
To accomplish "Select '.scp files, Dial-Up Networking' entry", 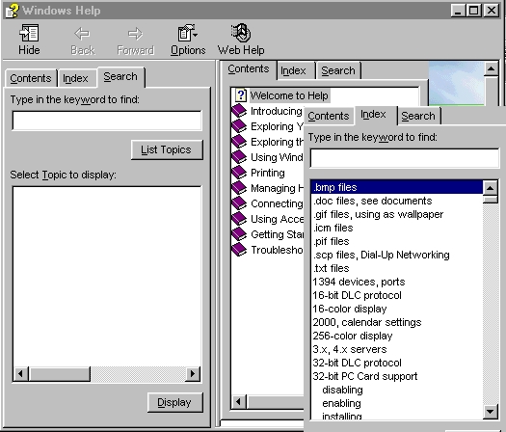I will click(396, 255).
